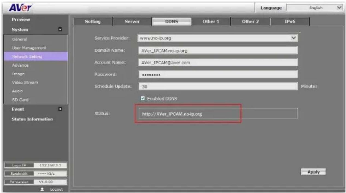Collapse the System section toggle
The width and height of the screenshot is (346, 193).
60,29
